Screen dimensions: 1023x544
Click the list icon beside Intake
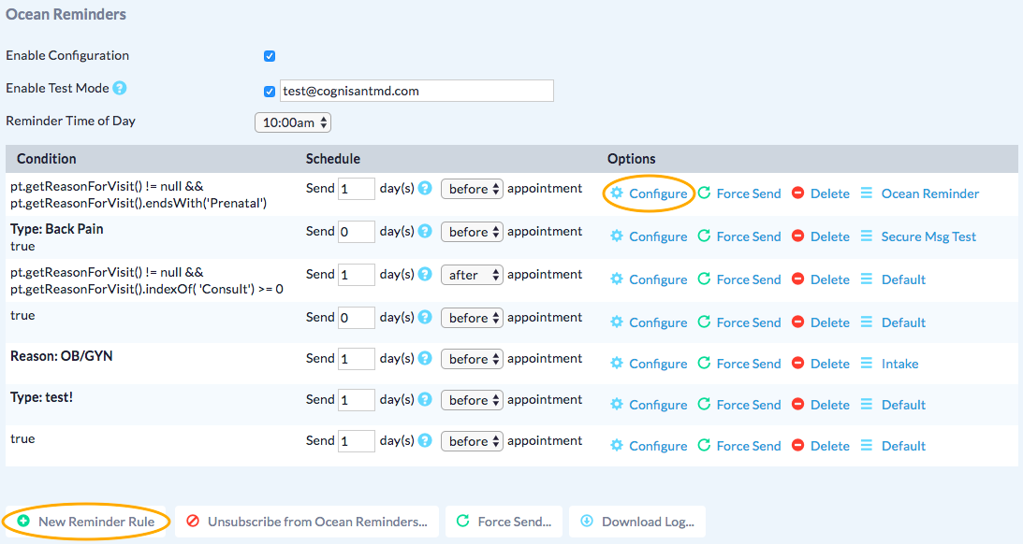click(866, 364)
